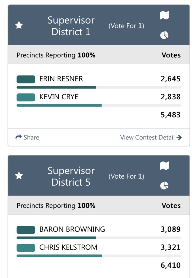Screen dimensions: 192x278
Task: Click Erin Resner's dark teal color swatch
Action: (x=26, y=79)
